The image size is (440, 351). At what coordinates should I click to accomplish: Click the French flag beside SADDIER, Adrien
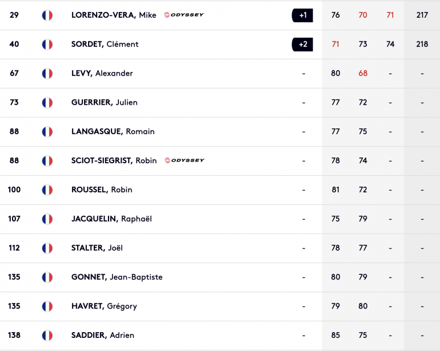click(x=47, y=335)
